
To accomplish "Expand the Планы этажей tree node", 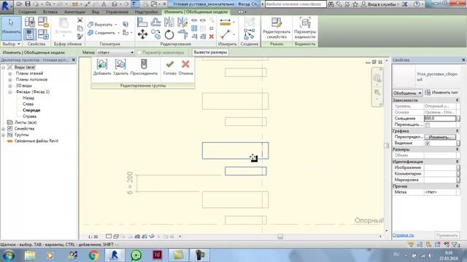I will coord(9,74).
